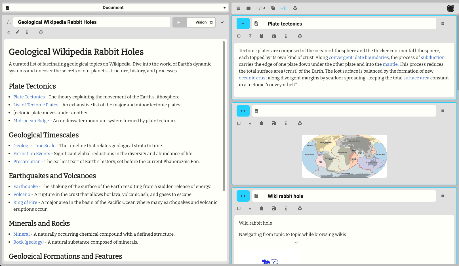Viewport: 459px width, 266px height.
Task: Click save icon on Plate tectonics card
Action: [274, 36]
